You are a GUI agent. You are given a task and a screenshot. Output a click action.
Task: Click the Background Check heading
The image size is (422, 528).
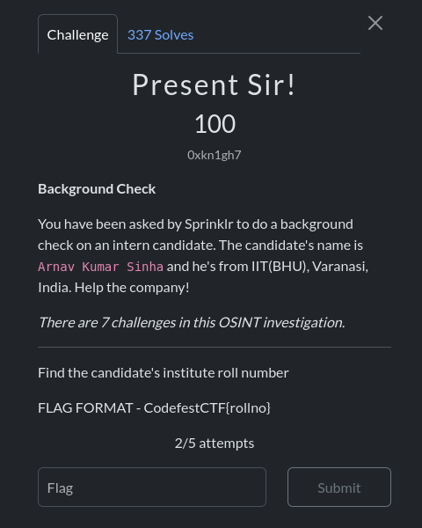[x=97, y=189]
